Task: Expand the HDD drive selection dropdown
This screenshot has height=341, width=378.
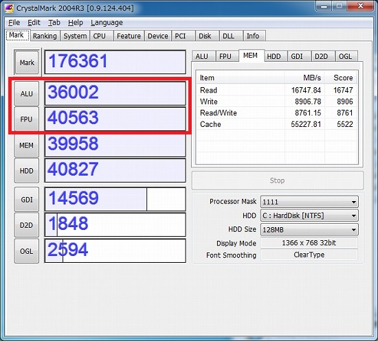Action: pos(309,215)
